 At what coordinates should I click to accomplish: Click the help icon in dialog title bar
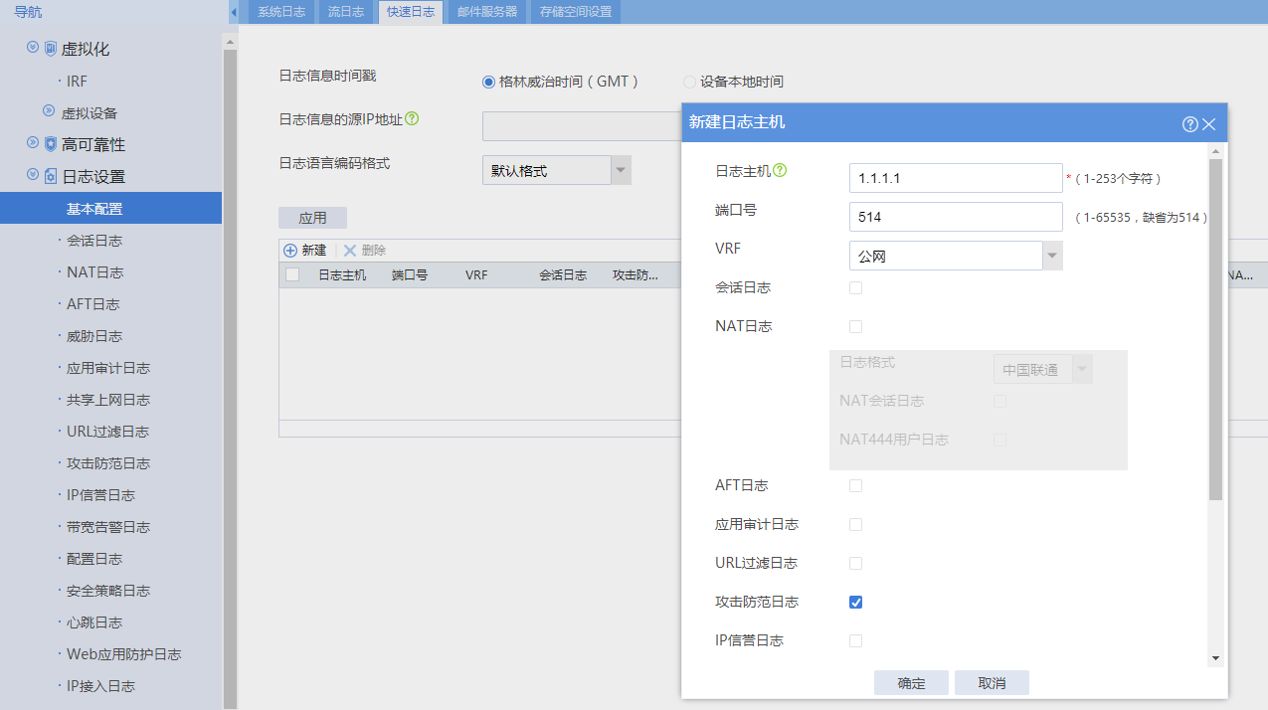[1189, 124]
